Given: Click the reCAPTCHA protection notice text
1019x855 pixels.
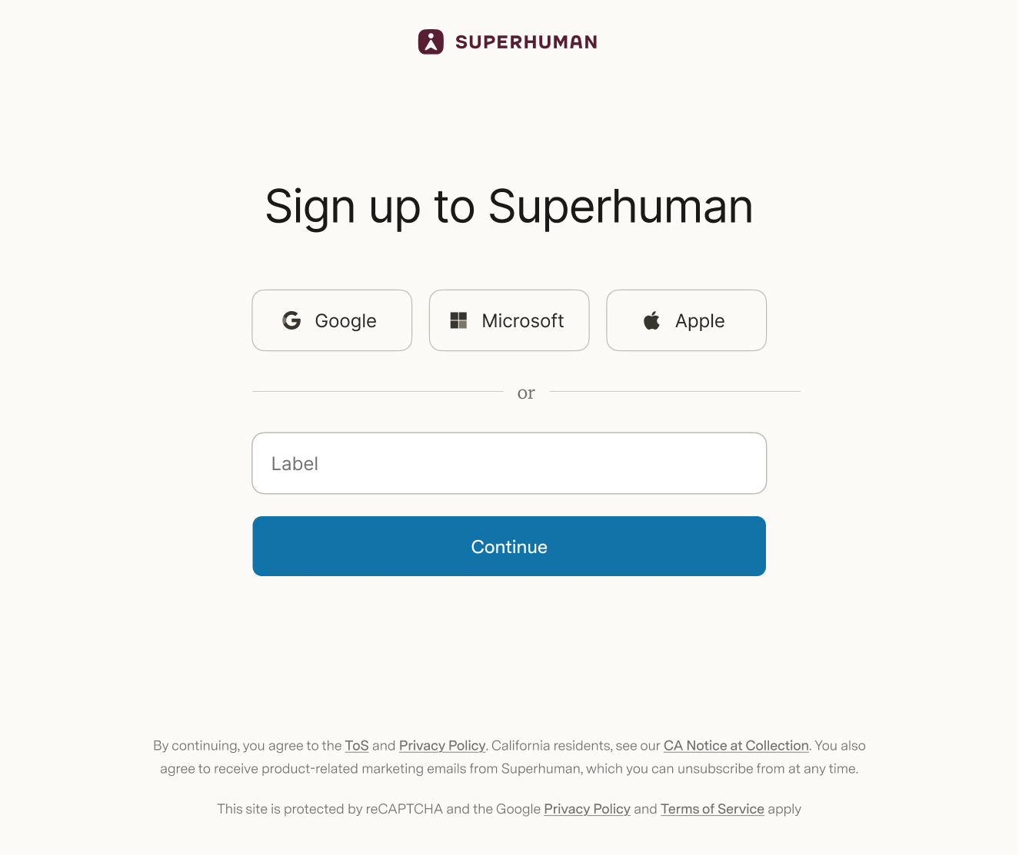Looking at the screenshot, I should click(509, 809).
